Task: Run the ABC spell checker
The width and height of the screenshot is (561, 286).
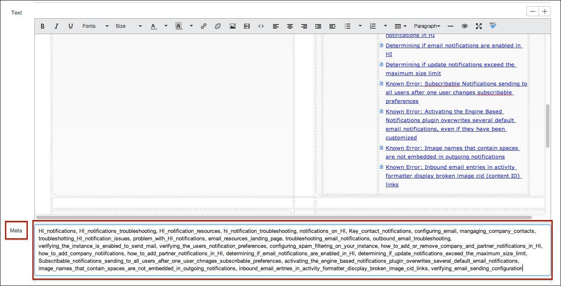Action: point(493,26)
